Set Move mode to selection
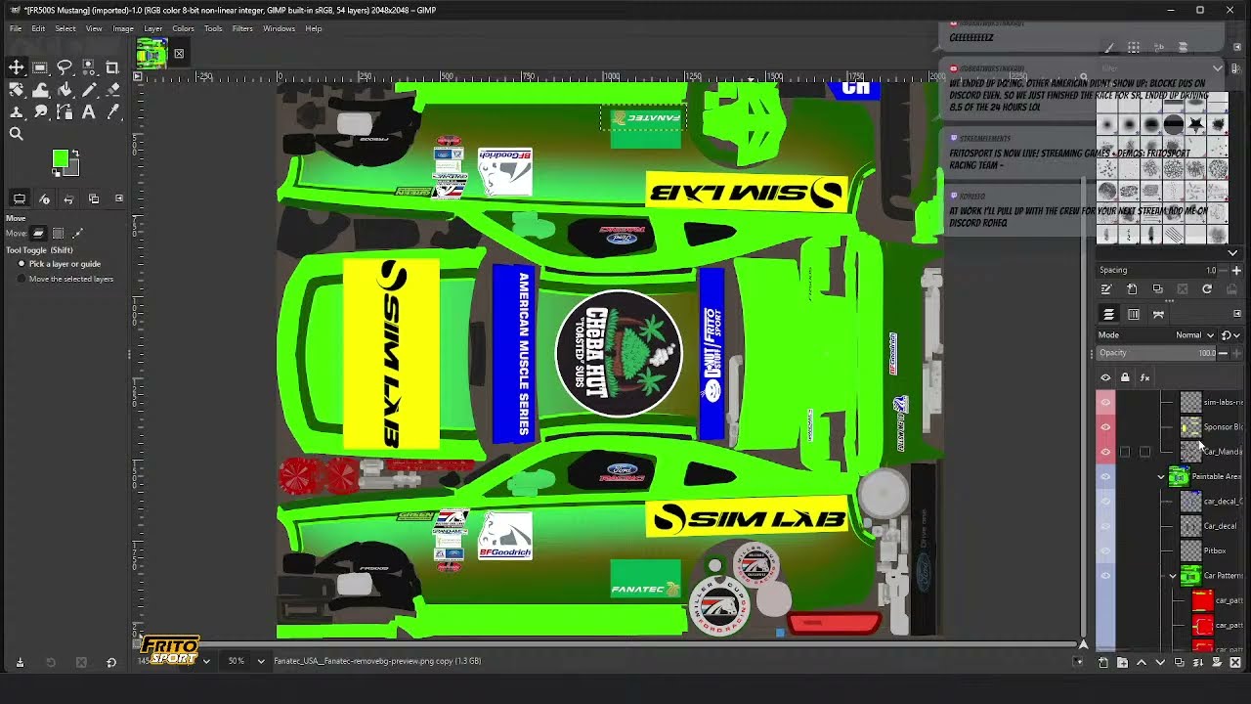The height and width of the screenshot is (704, 1251). pos(58,233)
